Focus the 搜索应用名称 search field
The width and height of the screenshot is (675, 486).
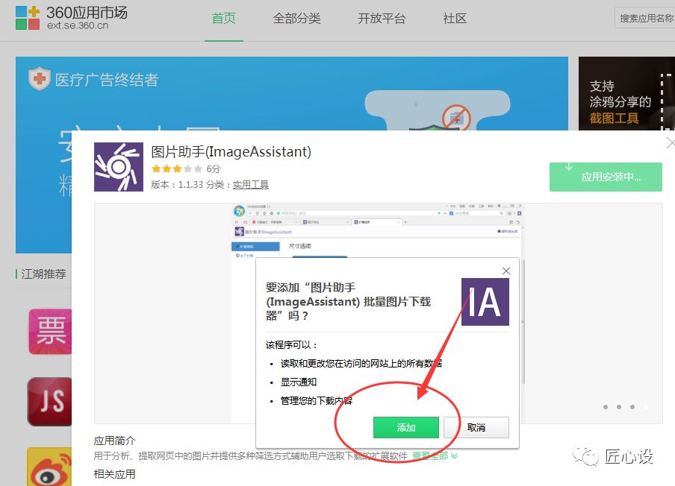[645, 18]
